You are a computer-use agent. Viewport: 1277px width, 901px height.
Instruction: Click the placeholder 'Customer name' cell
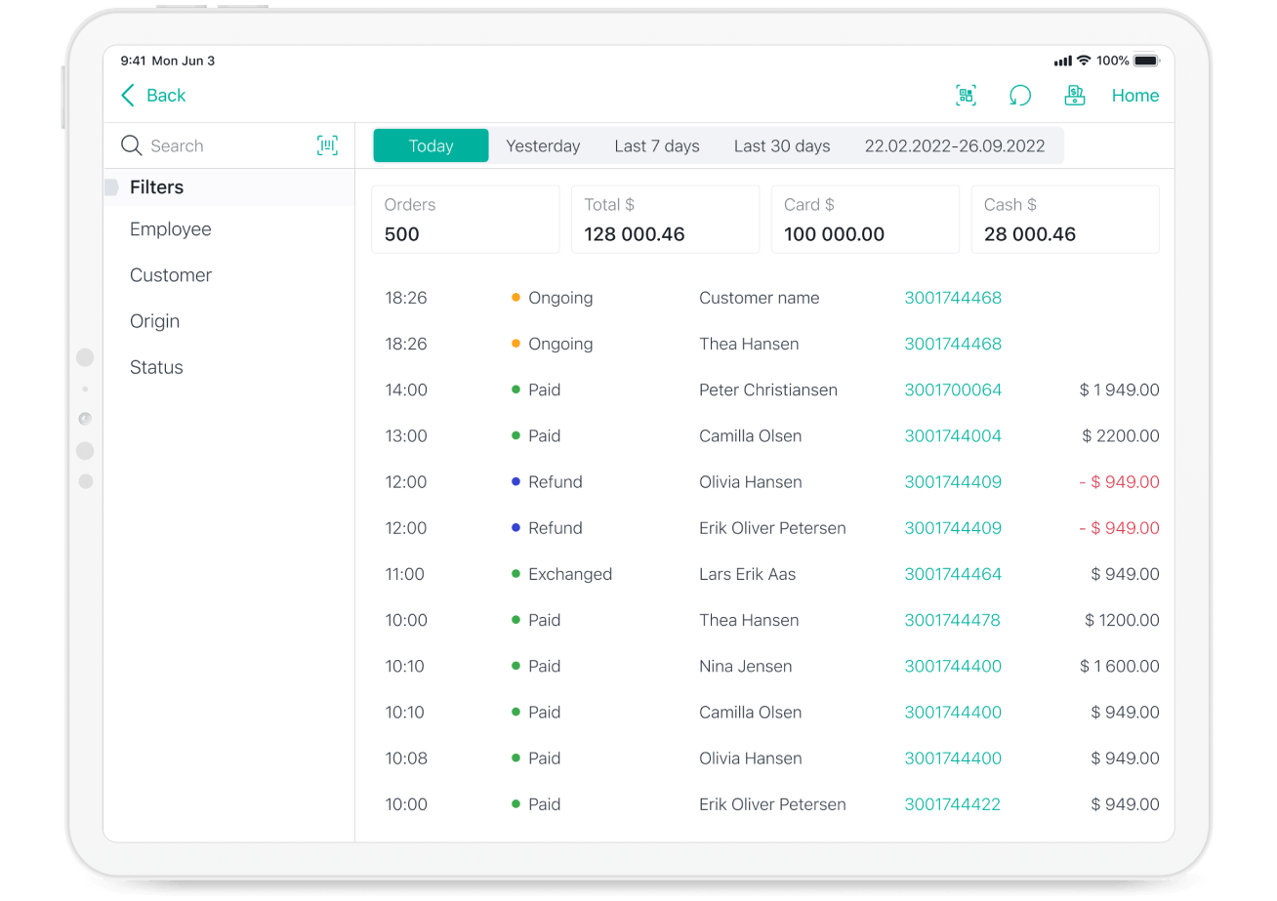(760, 298)
